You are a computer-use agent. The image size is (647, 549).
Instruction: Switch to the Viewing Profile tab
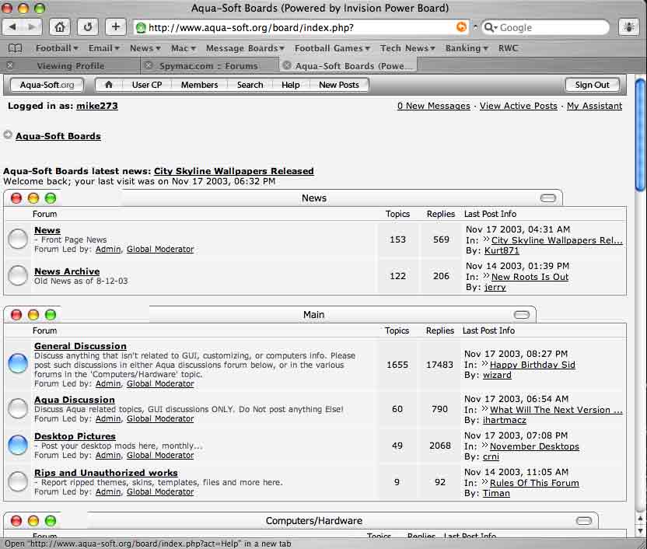pyautogui.click(x=71, y=65)
